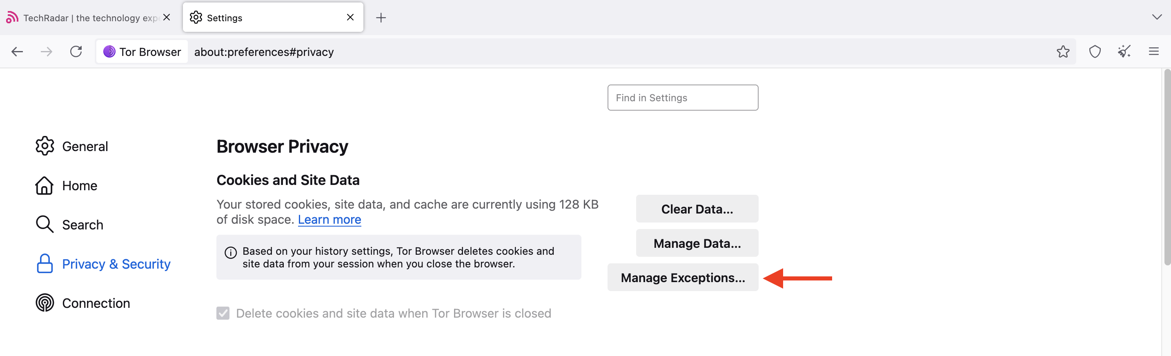Open Manage Exceptions dialog
Viewport: 1171px width, 356px height.
[x=683, y=277]
